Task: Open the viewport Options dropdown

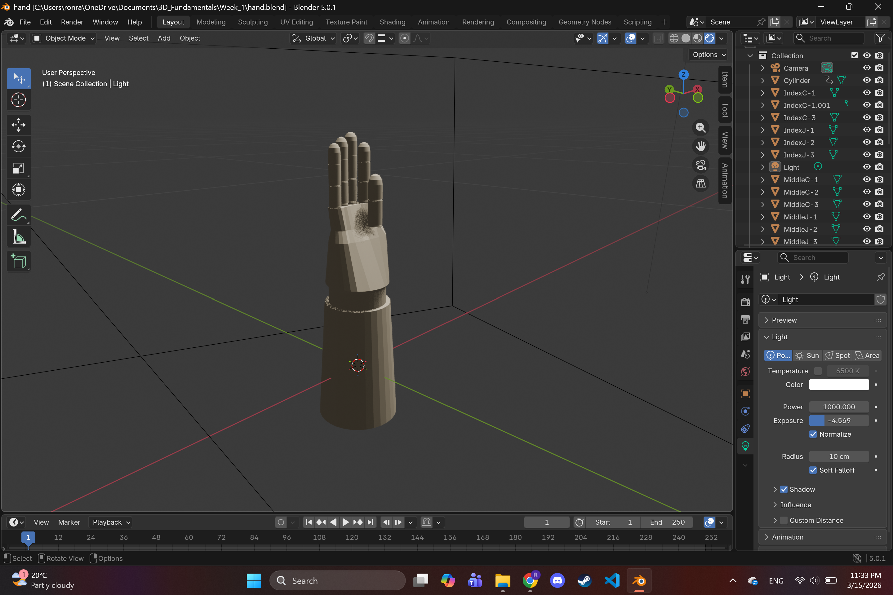Action: click(x=709, y=55)
